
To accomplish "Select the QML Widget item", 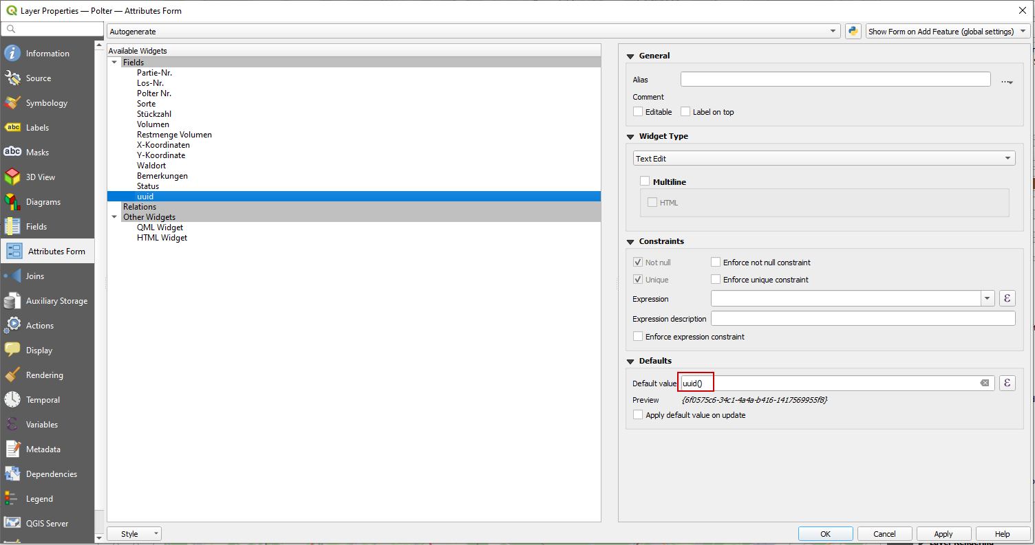I will [160, 227].
